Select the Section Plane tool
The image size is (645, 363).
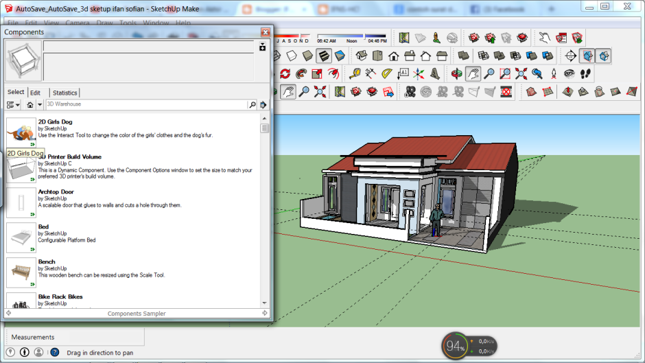click(571, 56)
